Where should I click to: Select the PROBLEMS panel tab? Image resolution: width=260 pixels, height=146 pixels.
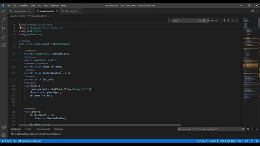click(16, 129)
